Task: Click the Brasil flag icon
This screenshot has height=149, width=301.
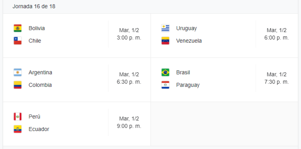Action: (165, 72)
